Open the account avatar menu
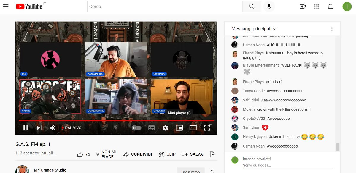The image size is (356, 173). tap(347, 7)
